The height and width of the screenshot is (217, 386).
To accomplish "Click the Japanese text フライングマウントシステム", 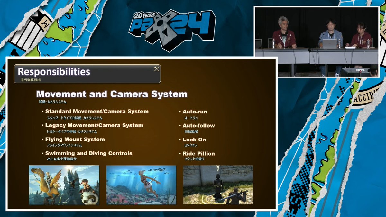I will (x=65, y=145).
